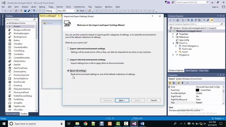
Task: Click Show All Files icon
Action: click(199, 20)
